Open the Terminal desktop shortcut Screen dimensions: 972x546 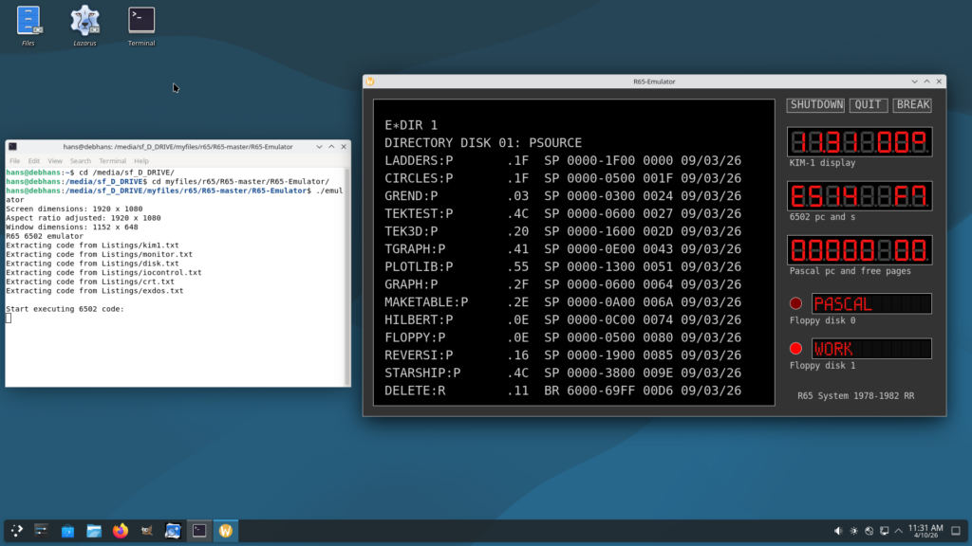141,21
